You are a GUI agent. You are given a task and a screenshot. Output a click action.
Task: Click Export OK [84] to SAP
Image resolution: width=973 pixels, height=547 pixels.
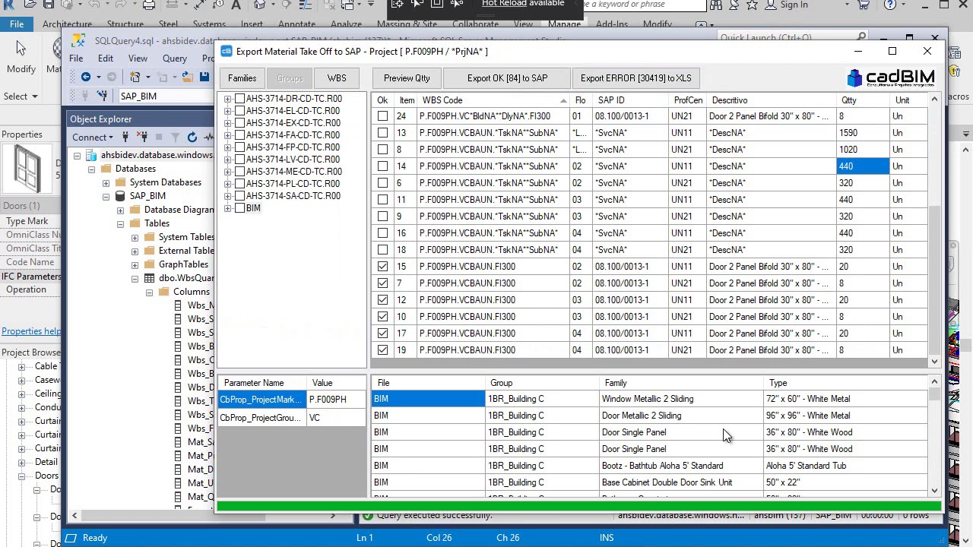click(507, 78)
